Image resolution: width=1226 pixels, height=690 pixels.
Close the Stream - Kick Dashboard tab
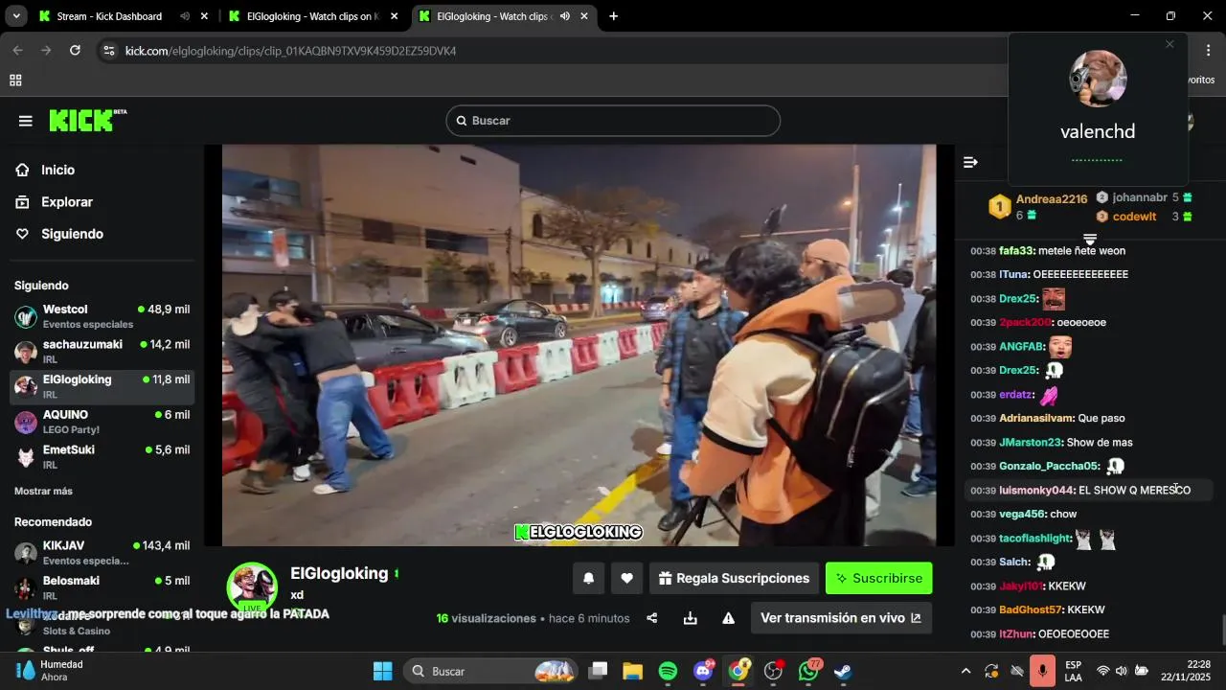coord(203,16)
